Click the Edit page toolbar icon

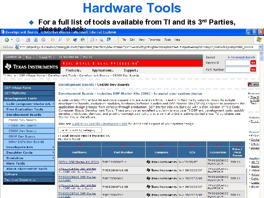109,40
